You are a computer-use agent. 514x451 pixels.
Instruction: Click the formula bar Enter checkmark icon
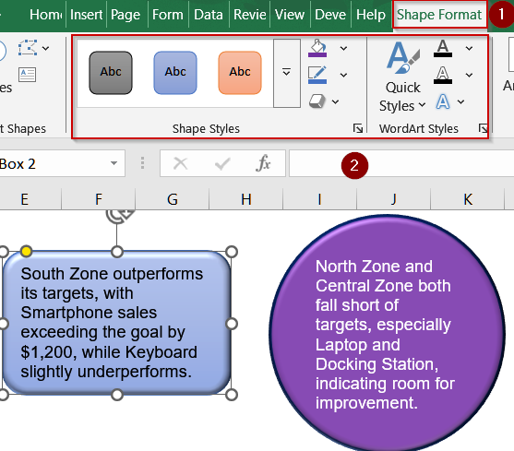tap(222, 163)
